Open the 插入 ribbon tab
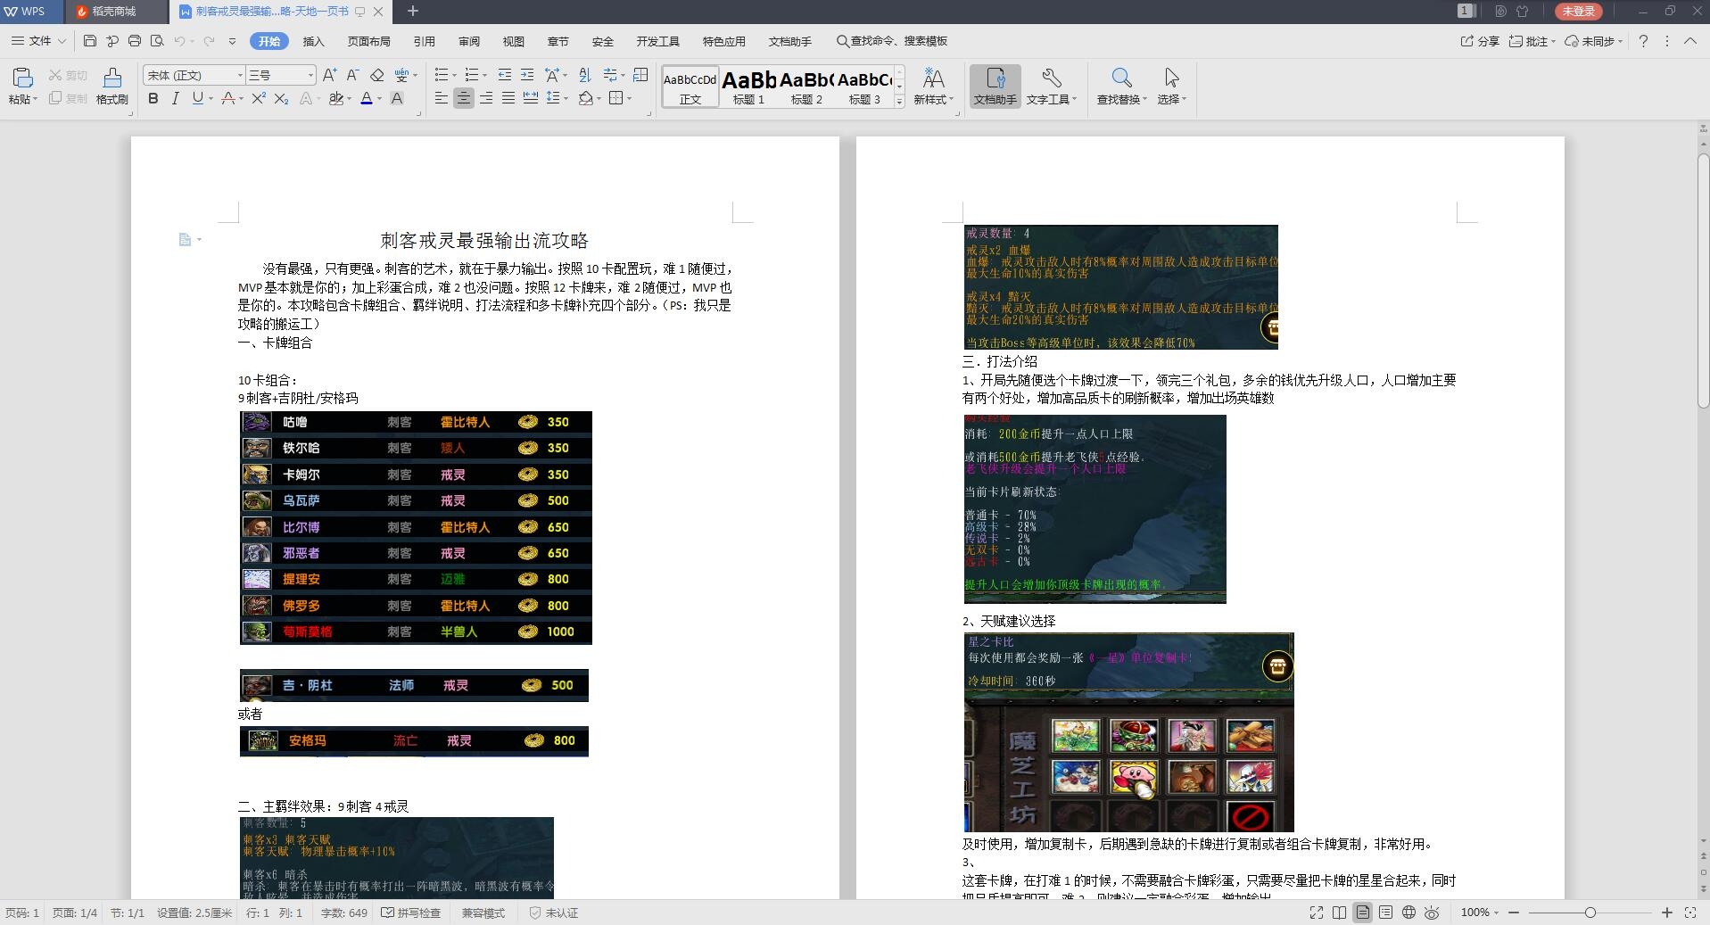1710x925 pixels. click(x=313, y=41)
